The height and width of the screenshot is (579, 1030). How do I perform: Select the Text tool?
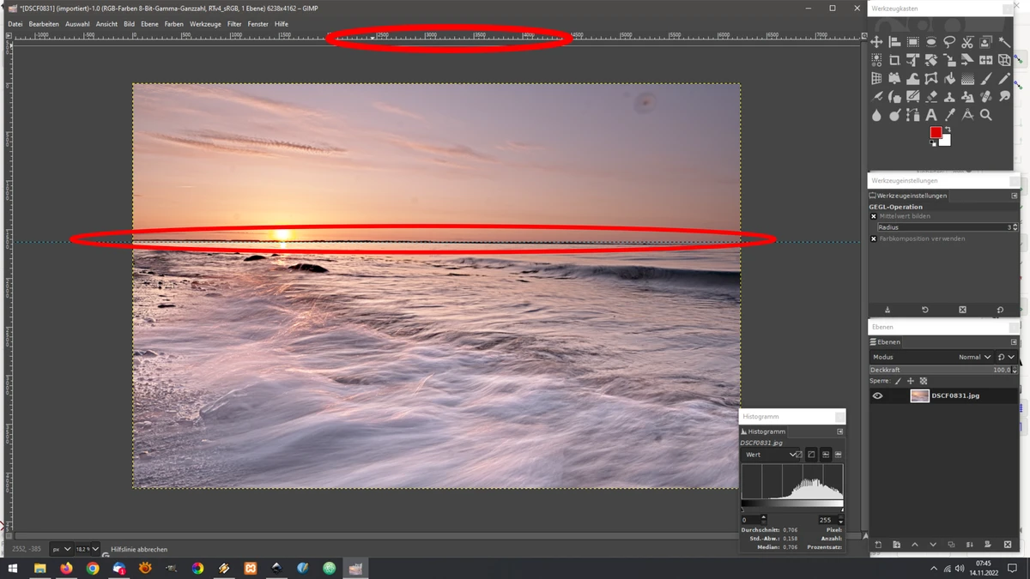tap(931, 115)
